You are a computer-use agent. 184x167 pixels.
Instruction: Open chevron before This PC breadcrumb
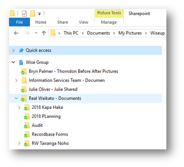point(59,33)
